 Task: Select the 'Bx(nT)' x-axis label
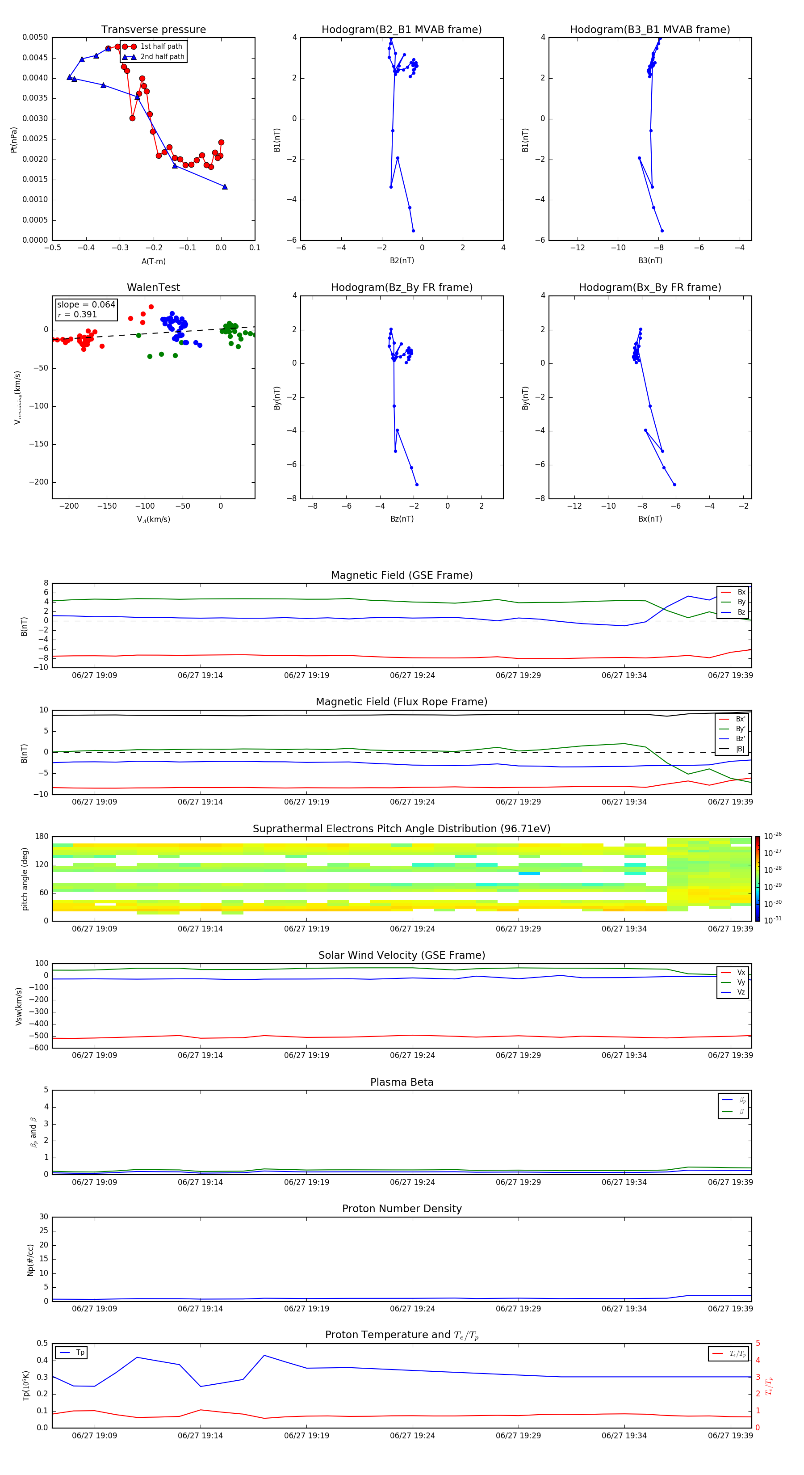(650, 519)
